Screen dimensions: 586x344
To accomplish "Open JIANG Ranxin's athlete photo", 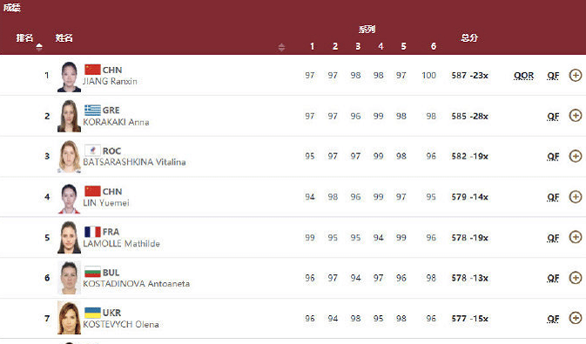I will [69, 77].
